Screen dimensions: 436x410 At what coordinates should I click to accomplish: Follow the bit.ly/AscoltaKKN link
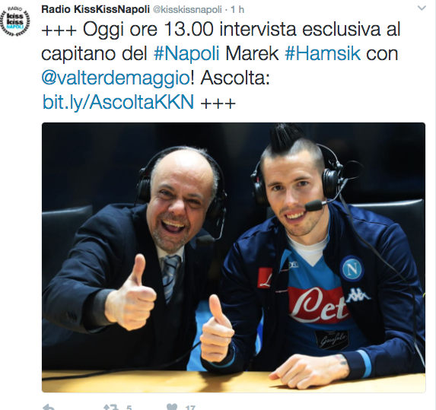[118, 102]
